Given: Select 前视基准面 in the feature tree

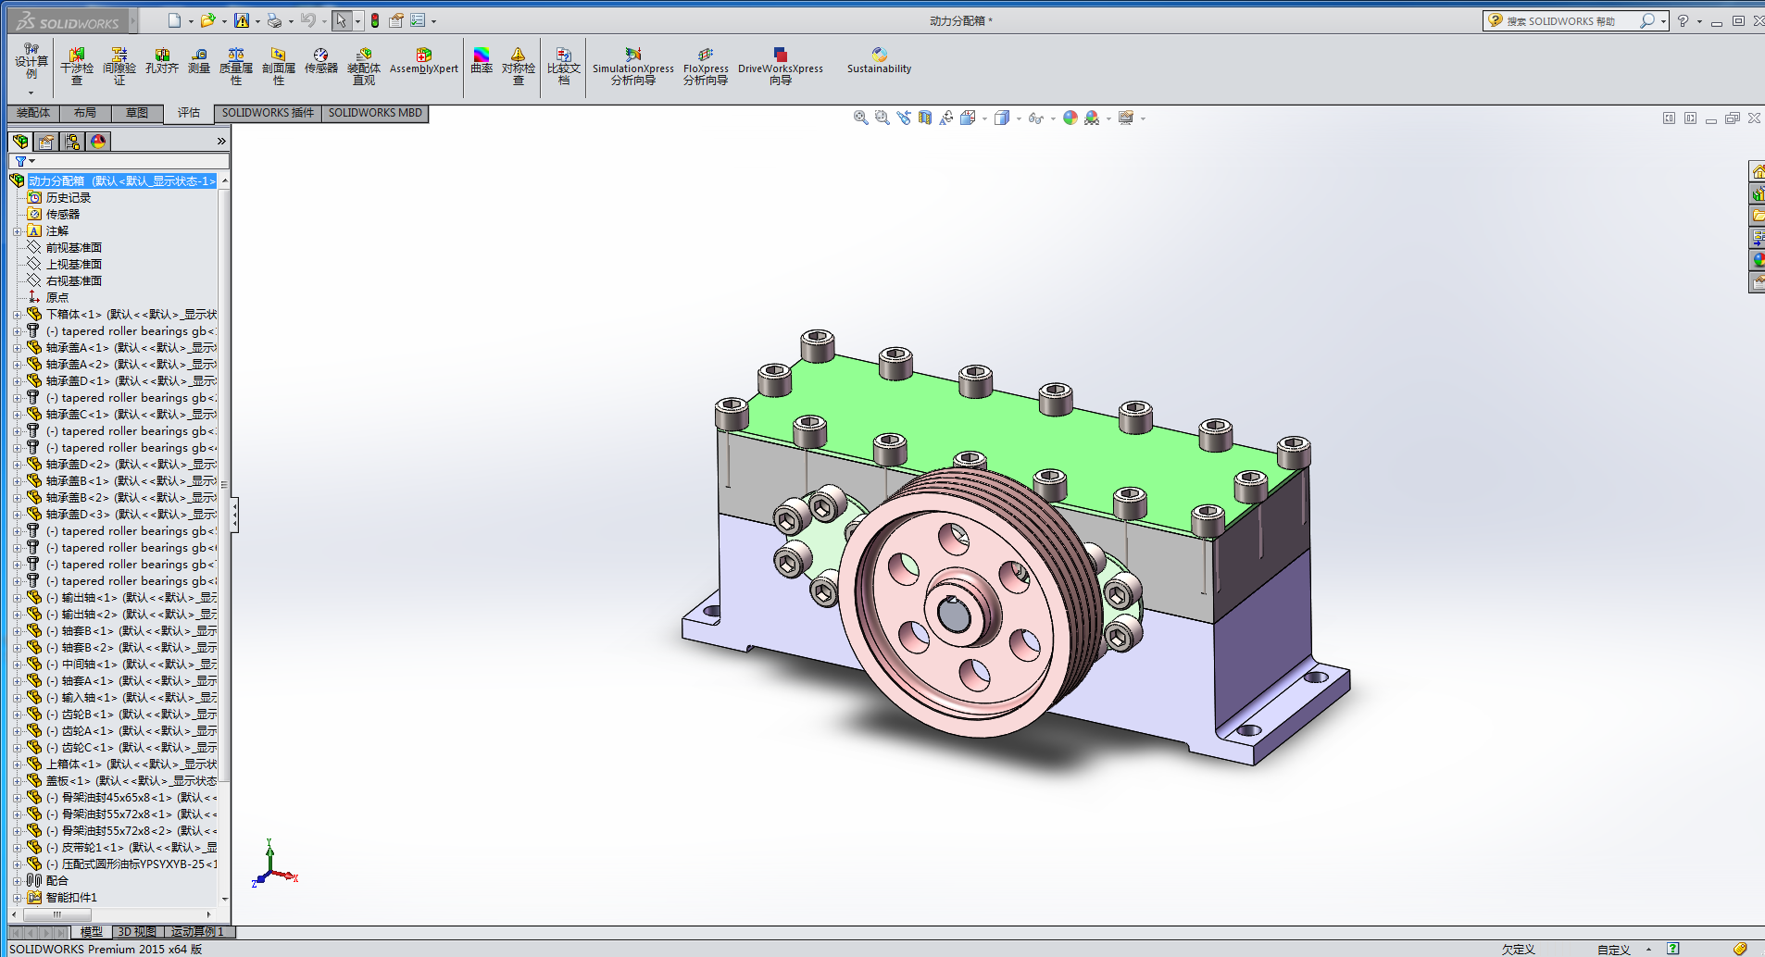Looking at the screenshot, I should (73, 248).
